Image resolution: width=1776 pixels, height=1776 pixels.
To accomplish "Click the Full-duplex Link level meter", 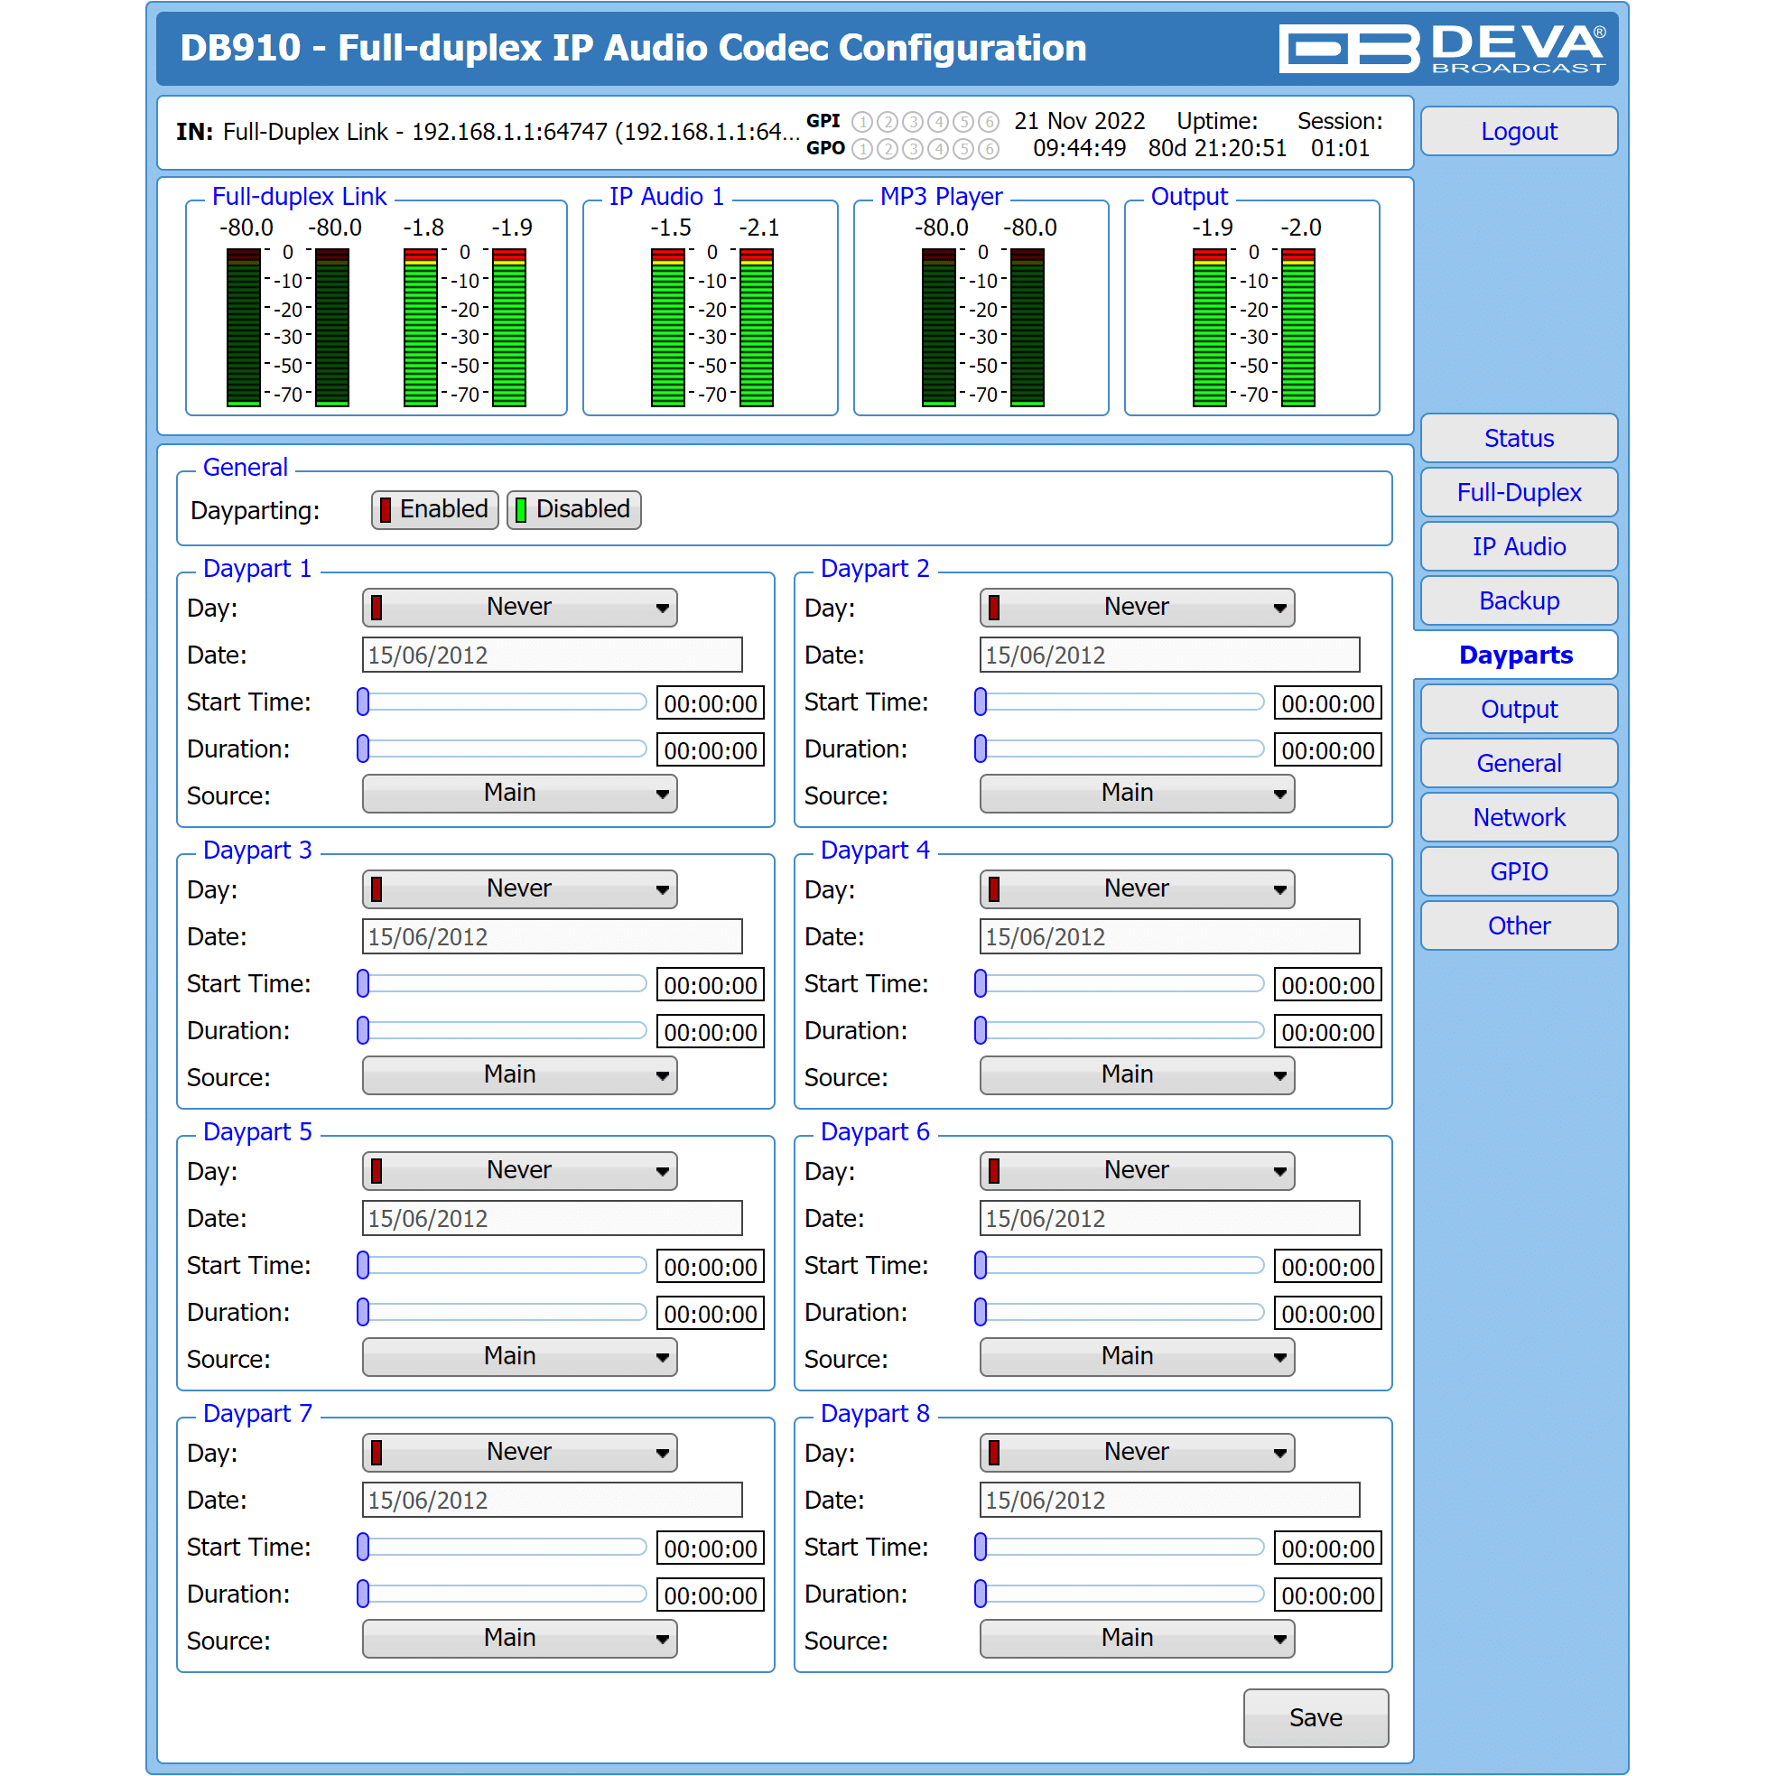I will [376, 309].
